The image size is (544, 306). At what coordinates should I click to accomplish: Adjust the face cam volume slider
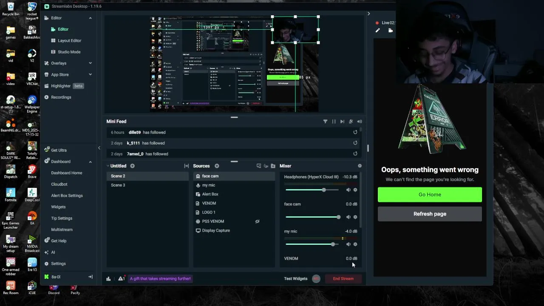click(313, 217)
